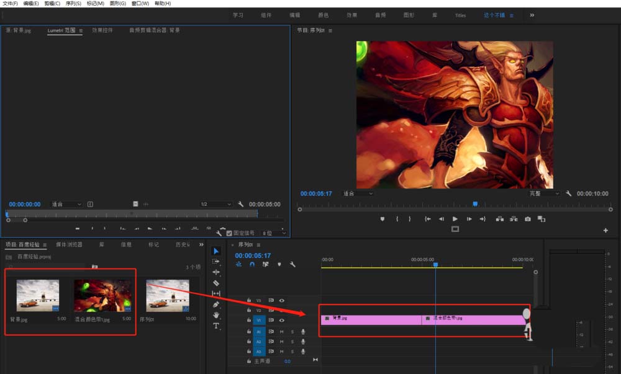Toggle sync lock on V3 track

271,300
